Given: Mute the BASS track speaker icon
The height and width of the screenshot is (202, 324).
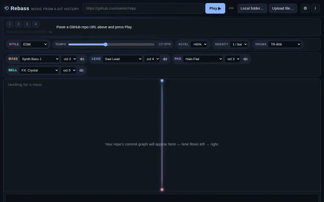Looking at the screenshot, I should [82, 59].
